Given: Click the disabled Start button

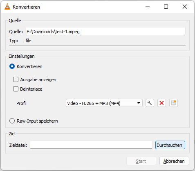Looking at the screenshot, I should 141,161.
